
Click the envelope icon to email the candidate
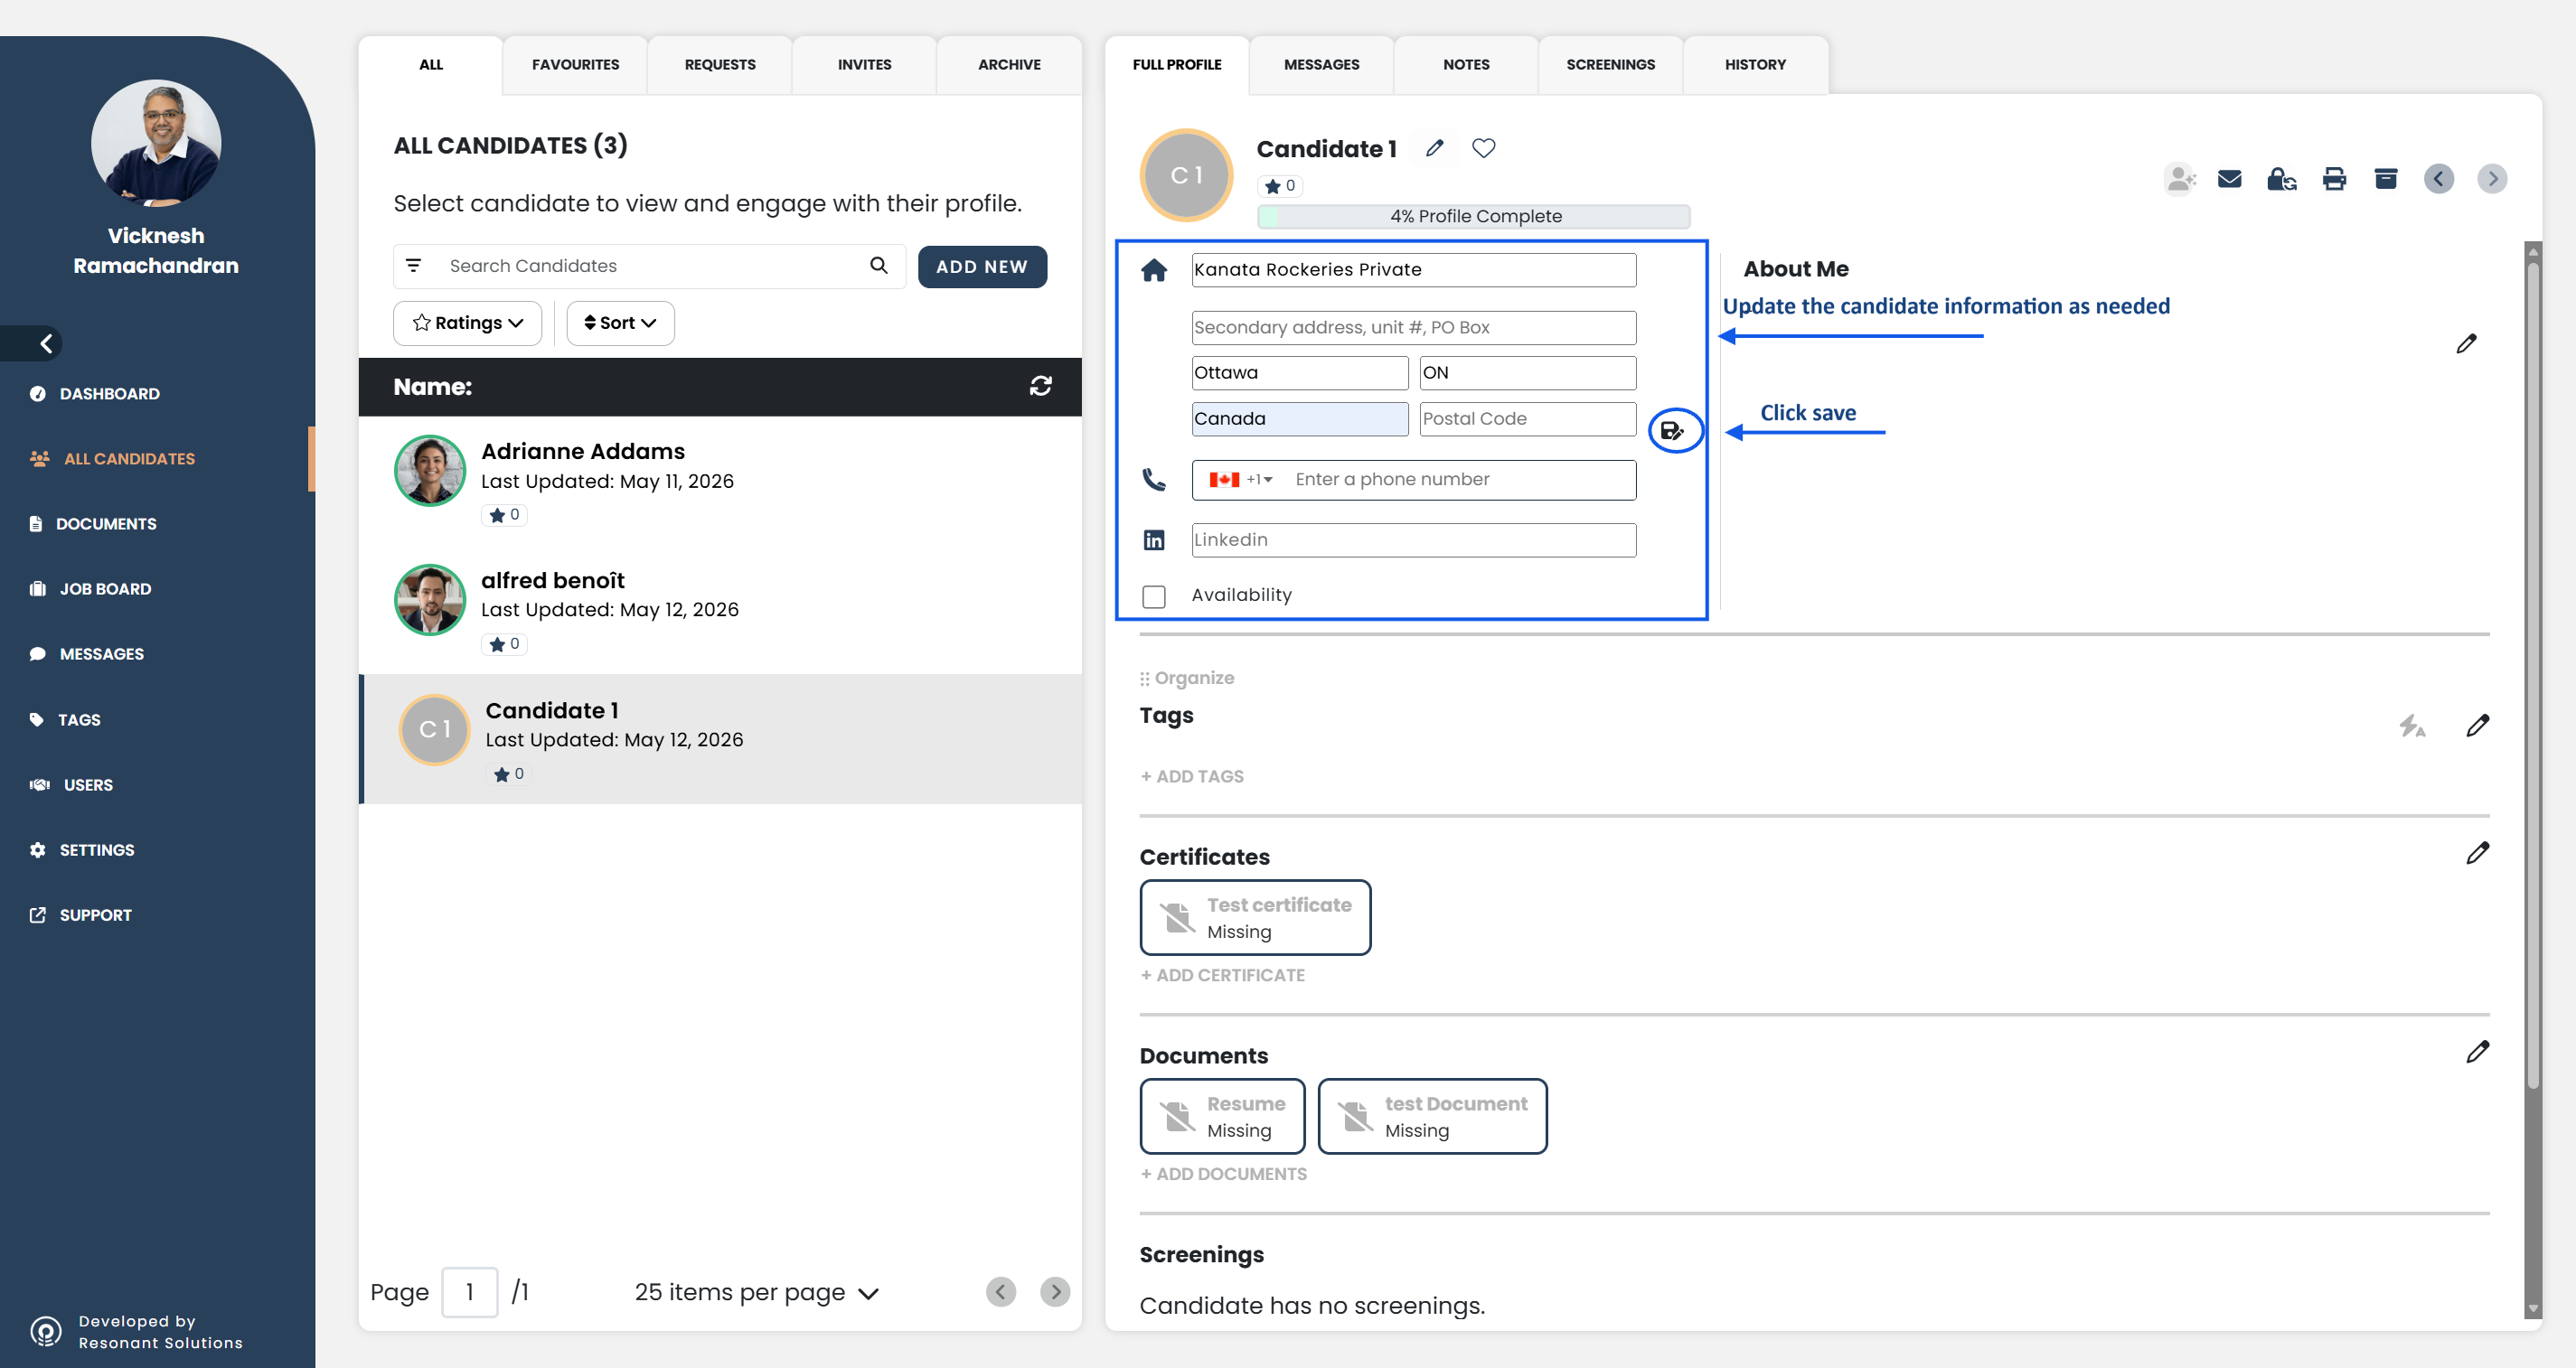pyautogui.click(x=2229, y=179)
